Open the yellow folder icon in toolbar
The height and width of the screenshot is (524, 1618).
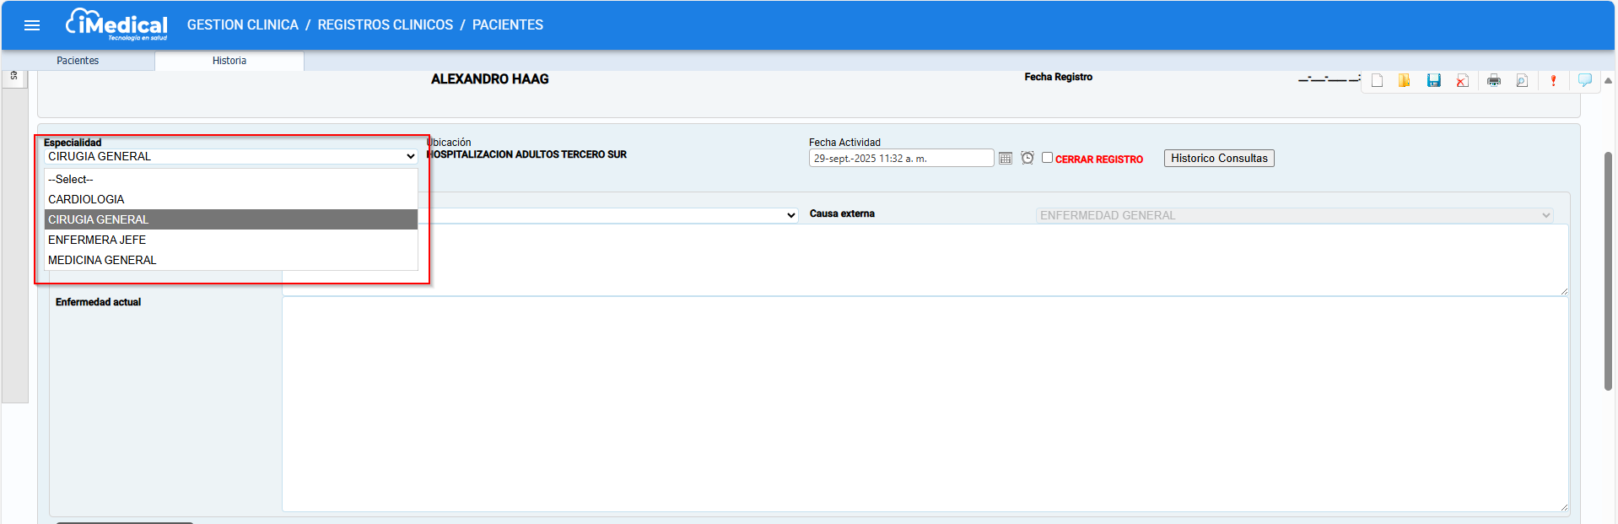pos(1405,81)
